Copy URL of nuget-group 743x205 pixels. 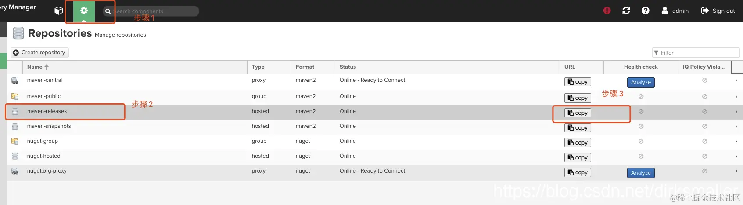(578, 143)
